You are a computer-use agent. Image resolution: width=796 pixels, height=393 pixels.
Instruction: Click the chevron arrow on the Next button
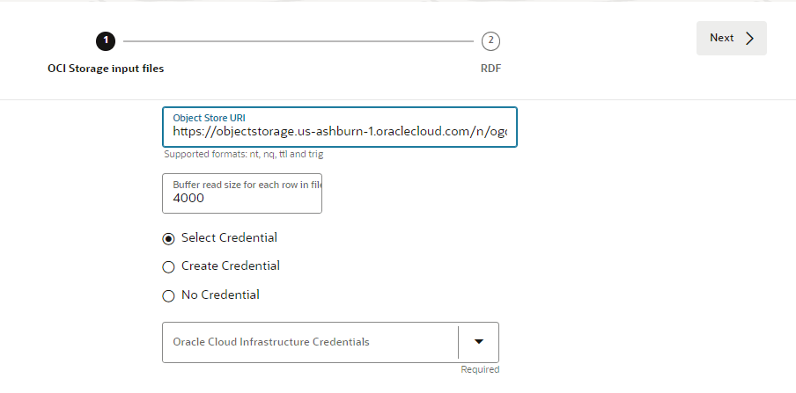pos(749,39)
